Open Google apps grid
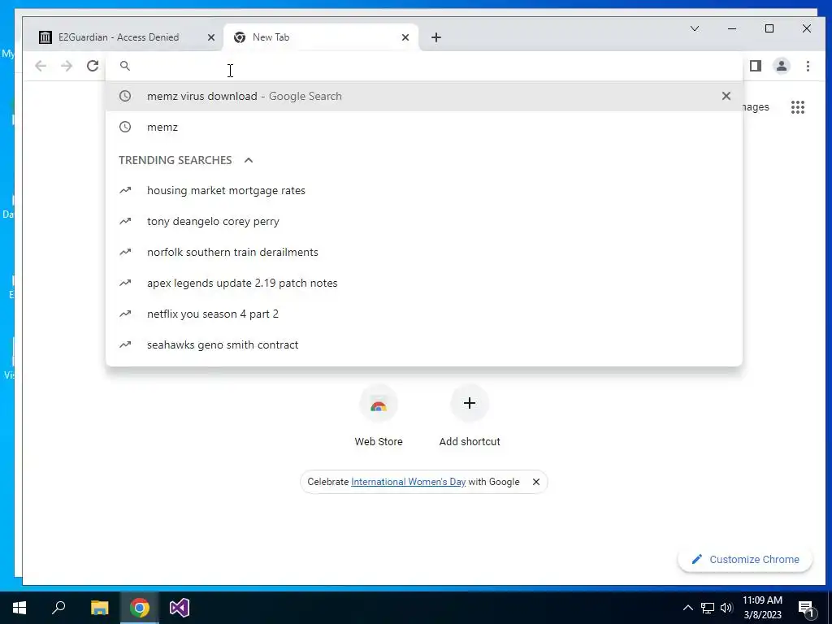This screenshot has height=624, width=832. tap(798, 107)
